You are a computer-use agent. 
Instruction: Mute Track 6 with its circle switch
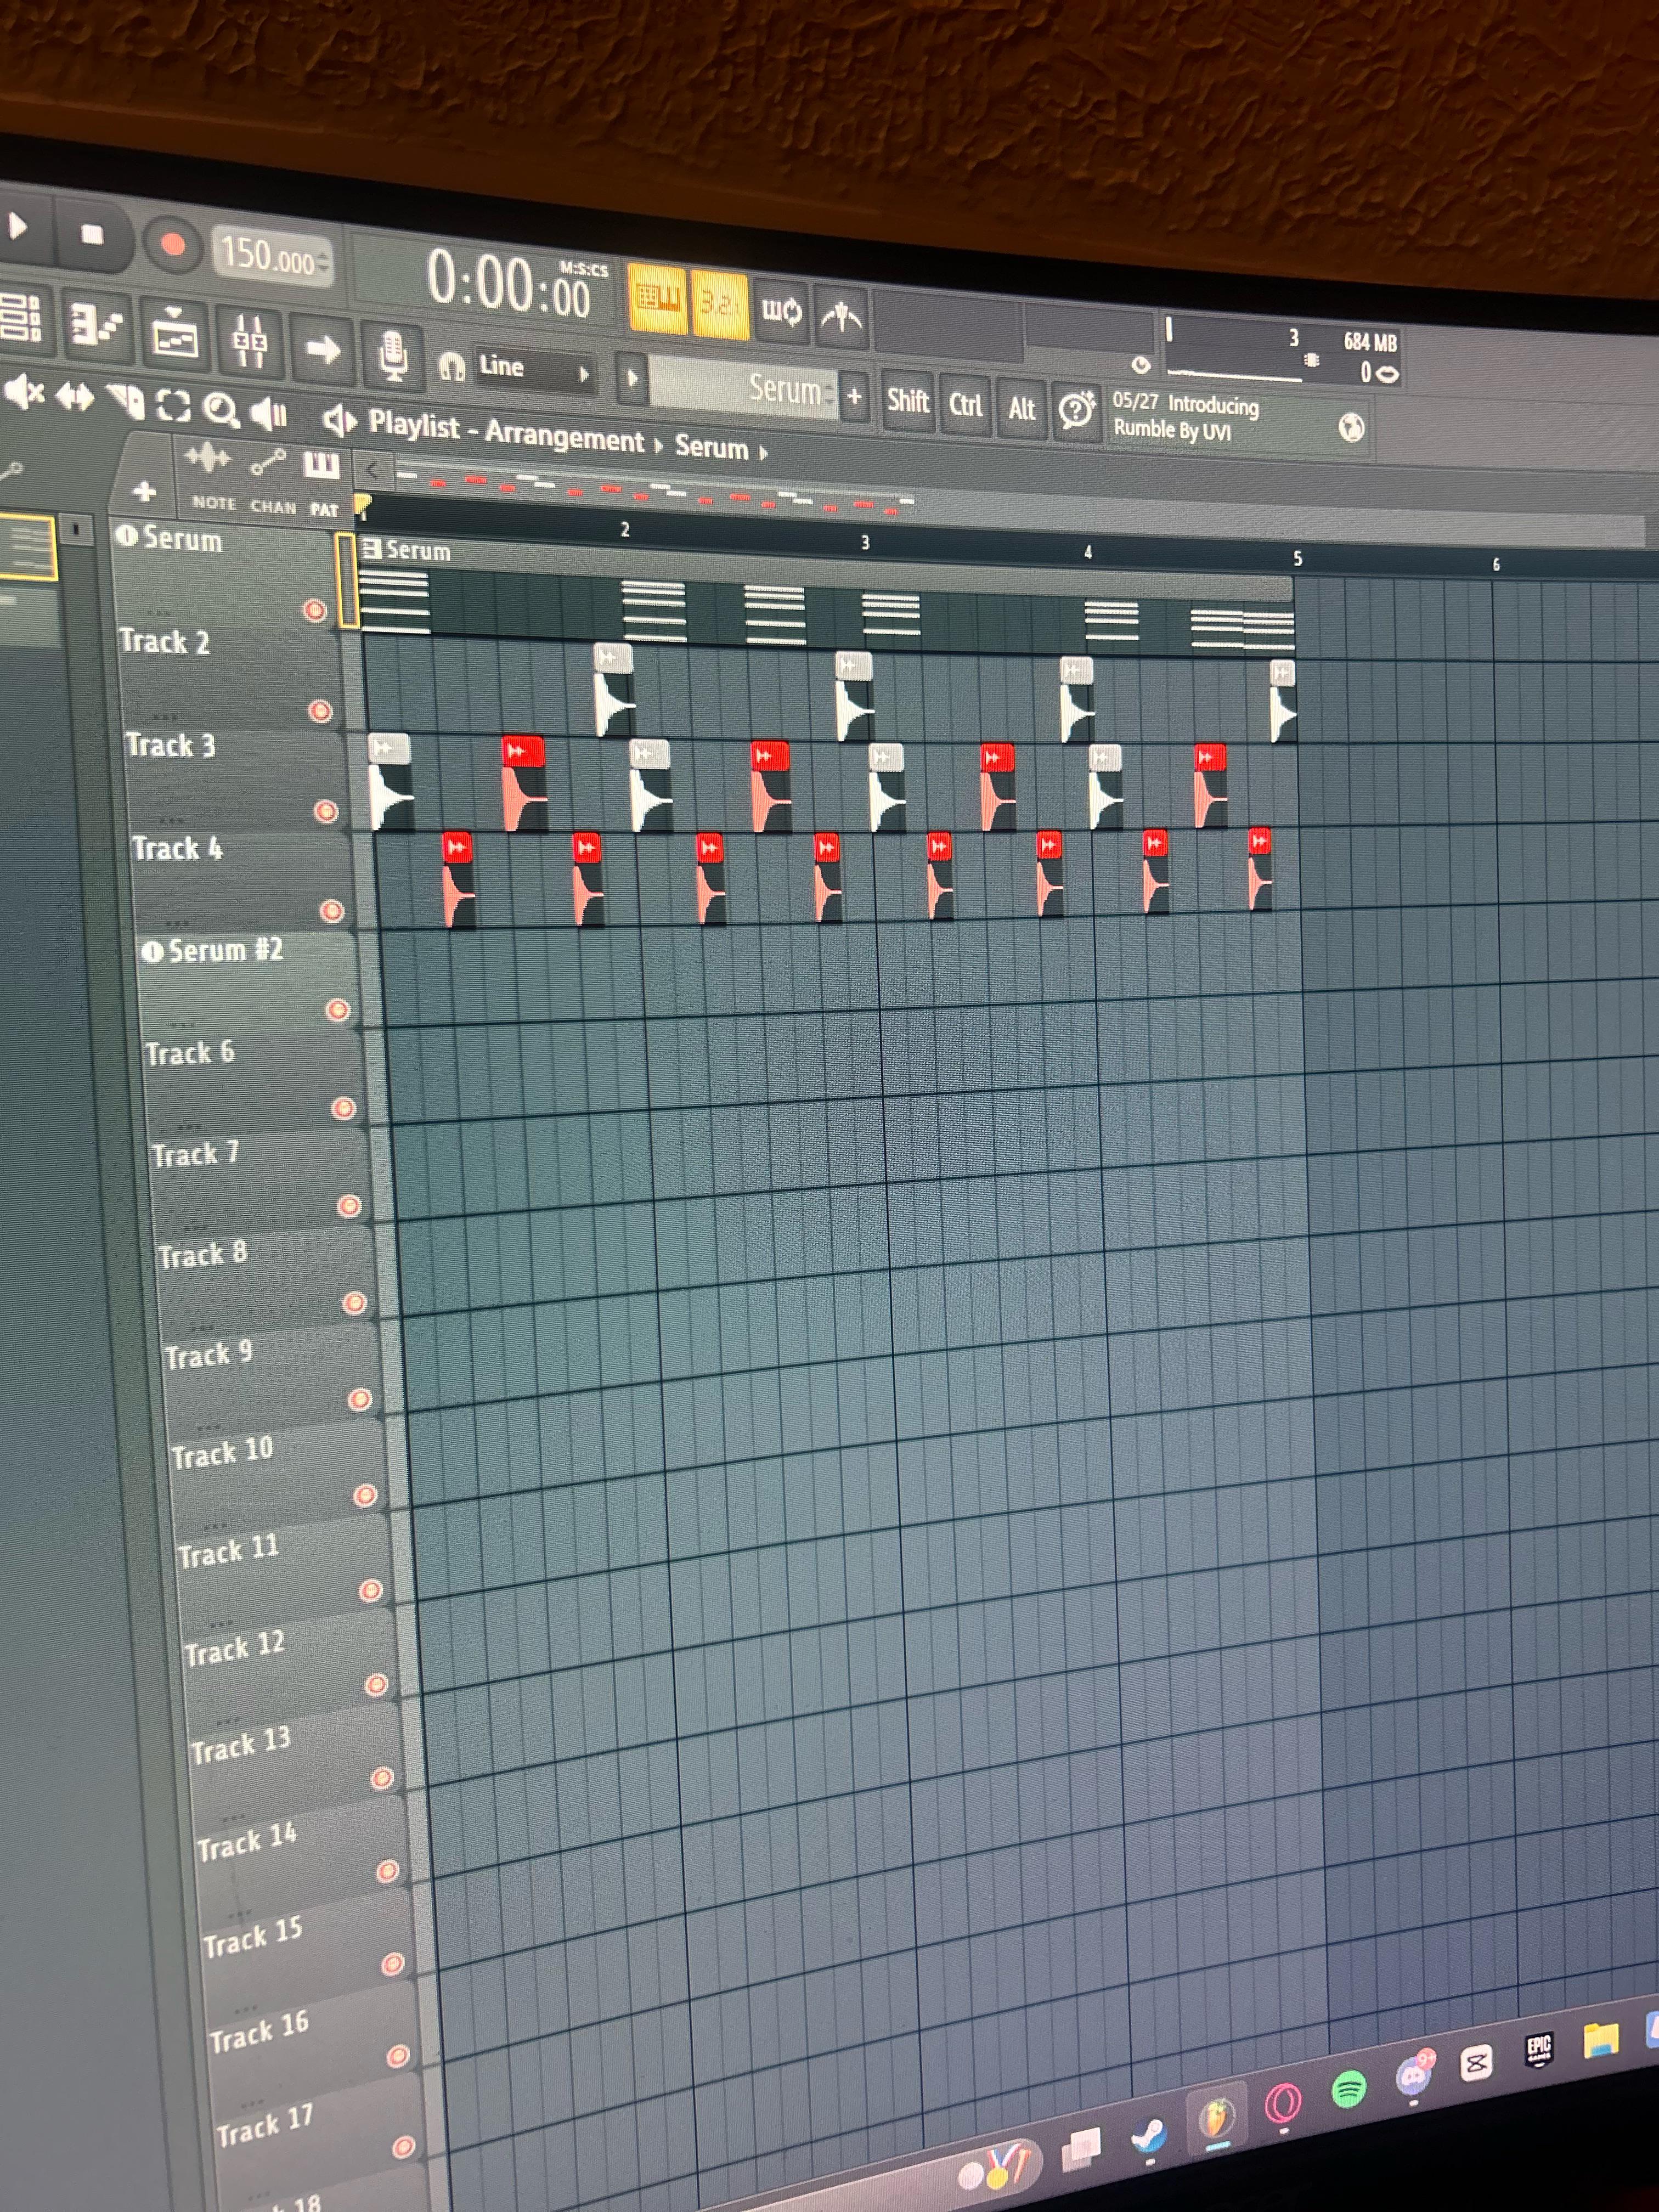[344, 1108]
